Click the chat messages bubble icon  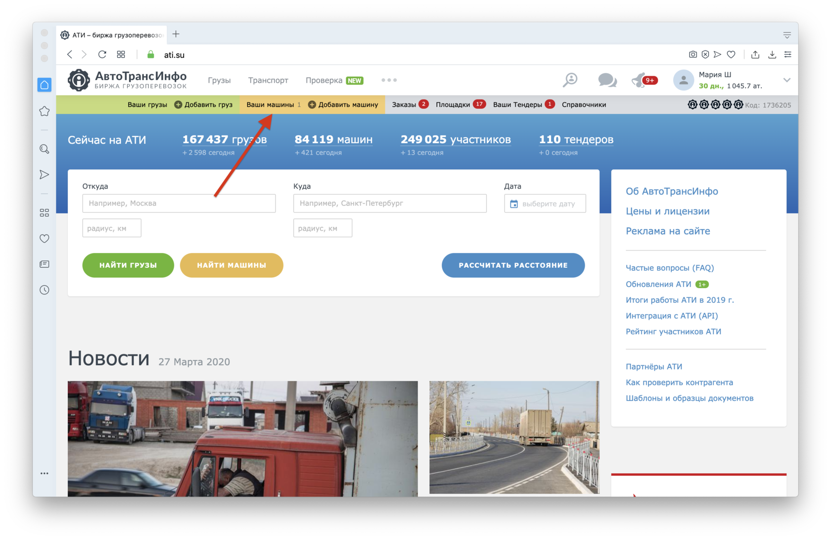tap(607, 80)
